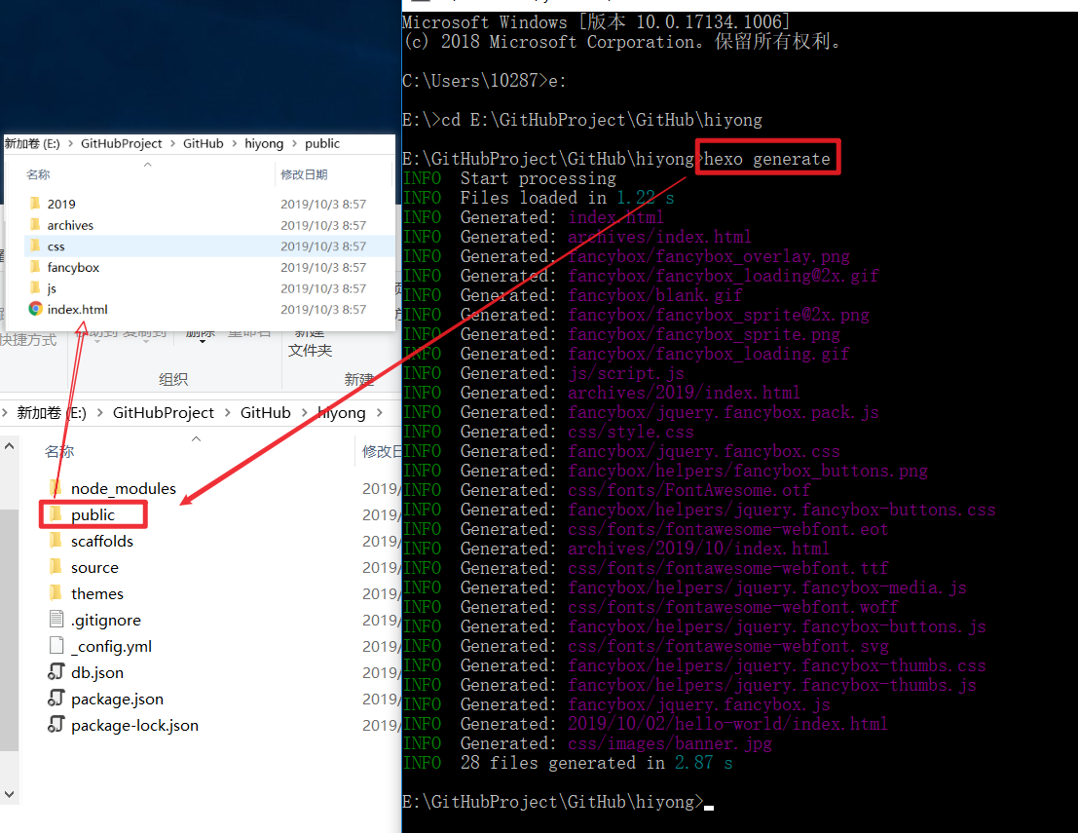Select the scaffolds folder icon
This screenshot has width=1078, height=833.
tap(56, 541)
